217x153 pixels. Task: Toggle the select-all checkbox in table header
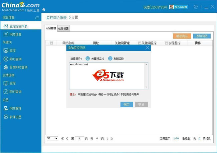pos(51,43)
